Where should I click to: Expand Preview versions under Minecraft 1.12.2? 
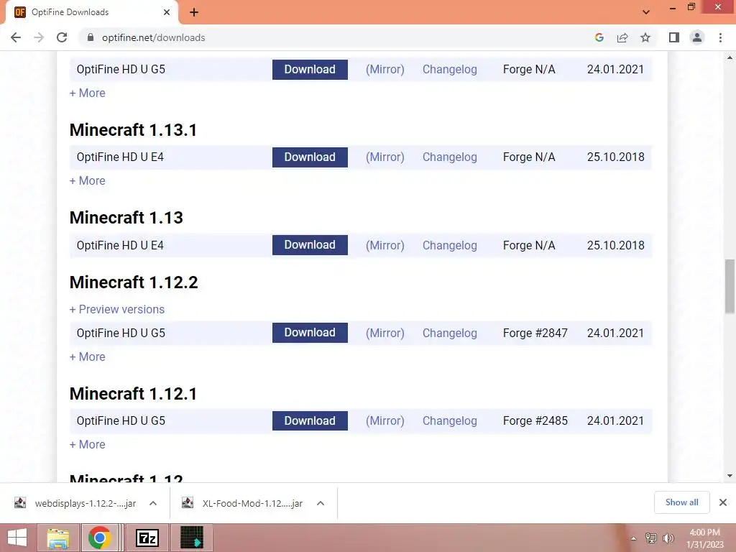(x=117, y=309)
